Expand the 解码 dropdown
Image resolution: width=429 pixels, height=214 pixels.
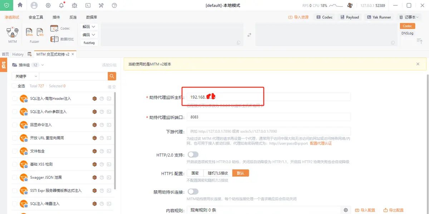89,27
